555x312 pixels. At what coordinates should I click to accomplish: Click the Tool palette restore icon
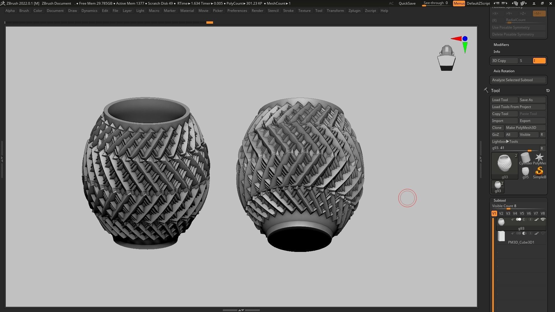[x=548, y=91]
